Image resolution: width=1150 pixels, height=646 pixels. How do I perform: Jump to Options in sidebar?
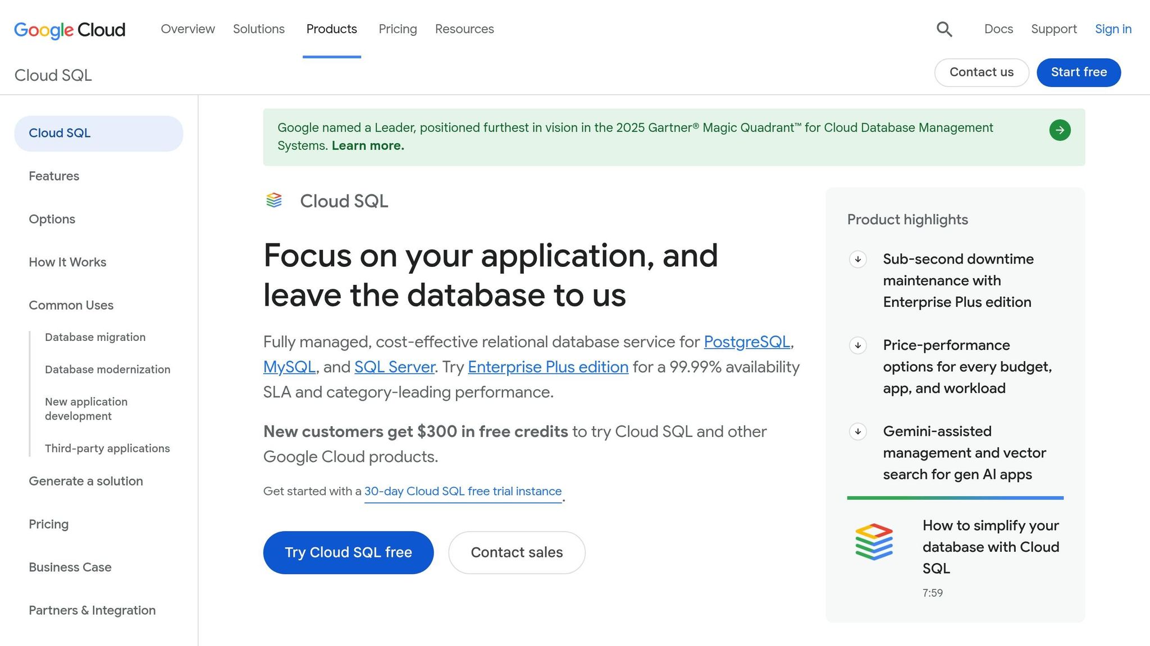[x=52, y=219]
